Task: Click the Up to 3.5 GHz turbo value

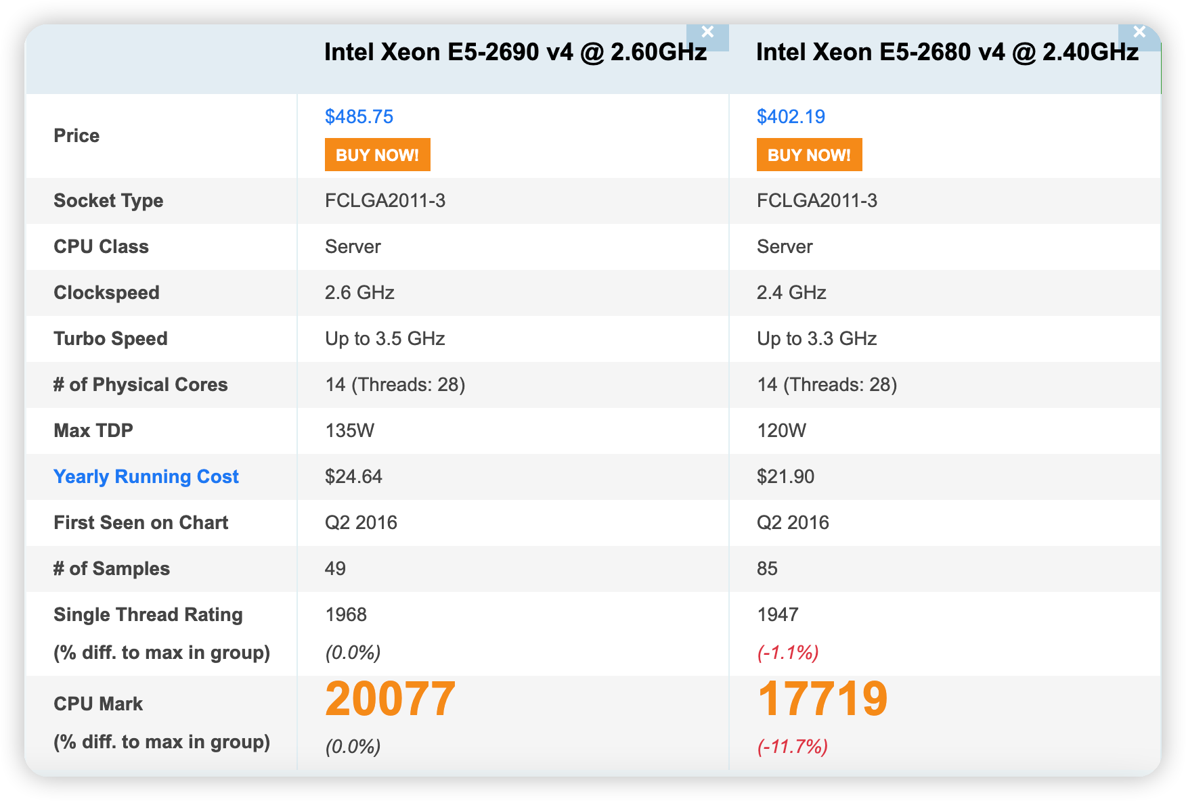Action: [385, 338]
